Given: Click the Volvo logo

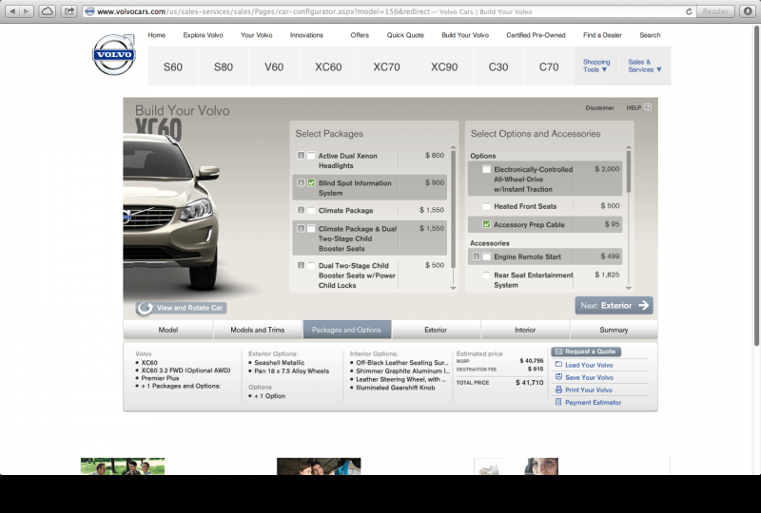Looking at the screenshot, I should (114, 54).
